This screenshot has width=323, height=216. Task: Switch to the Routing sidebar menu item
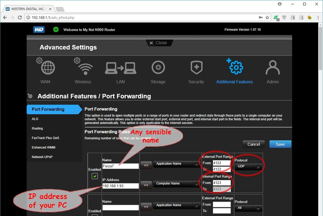pos(37,128)
